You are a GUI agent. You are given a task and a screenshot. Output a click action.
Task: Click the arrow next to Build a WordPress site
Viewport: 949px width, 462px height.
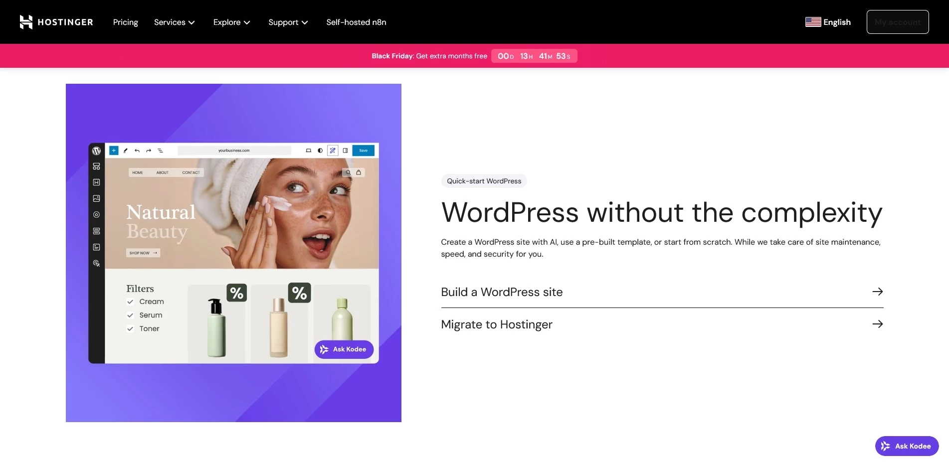(877, 292)
